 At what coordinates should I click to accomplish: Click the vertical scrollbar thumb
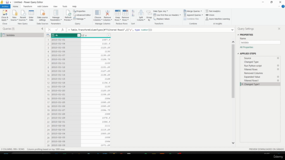tap(233, 71)
